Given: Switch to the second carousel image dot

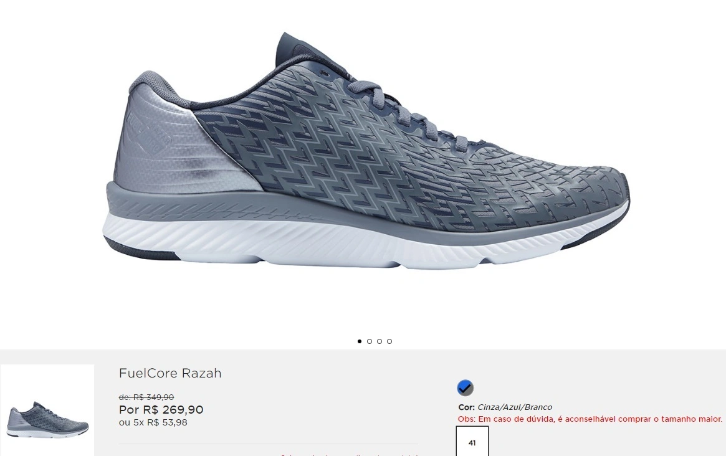Looking at the screenshot, I should (x=370, y=341).
